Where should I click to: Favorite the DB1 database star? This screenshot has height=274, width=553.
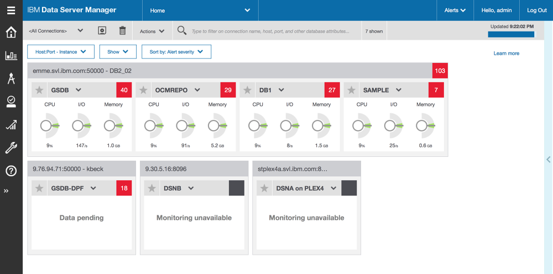247,90
